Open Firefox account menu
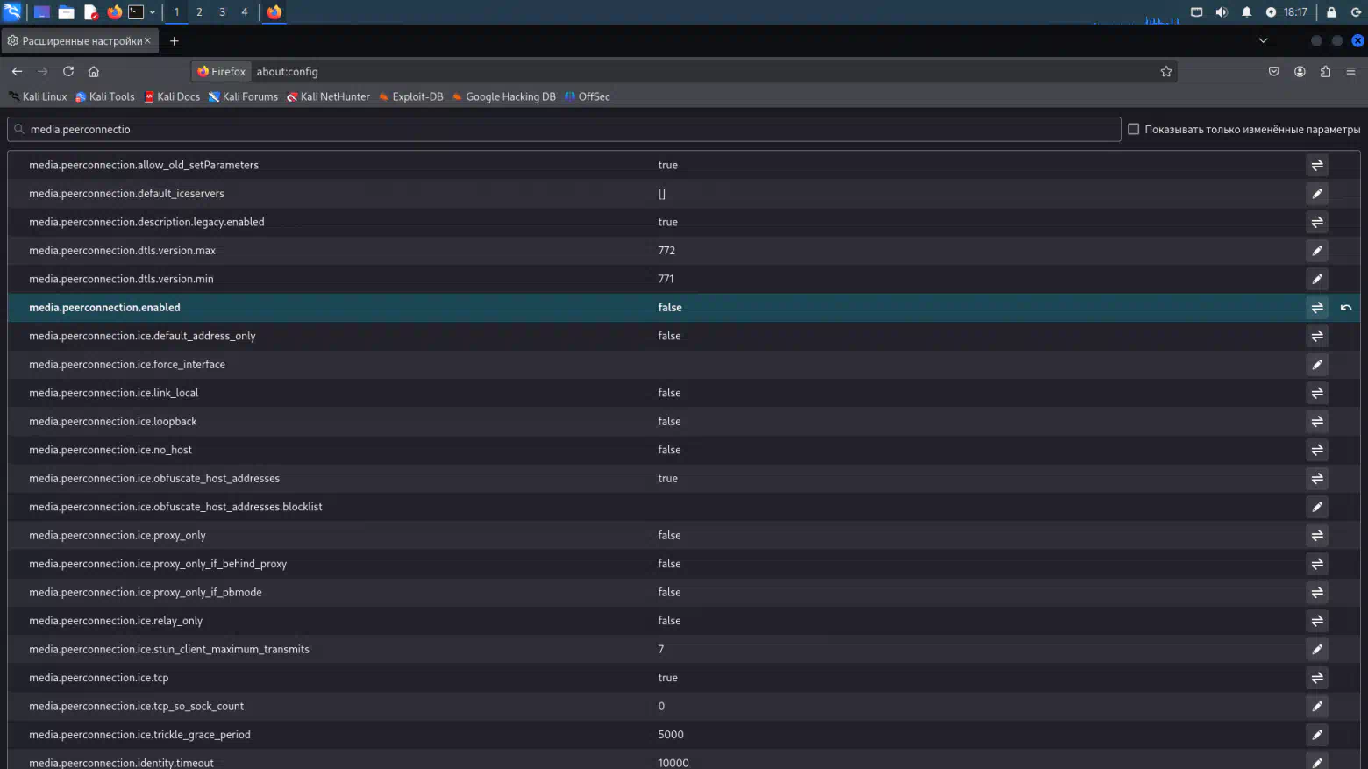Viewport: 1368px width, 769px height. pyautogui.click(x=1300, y=72)
